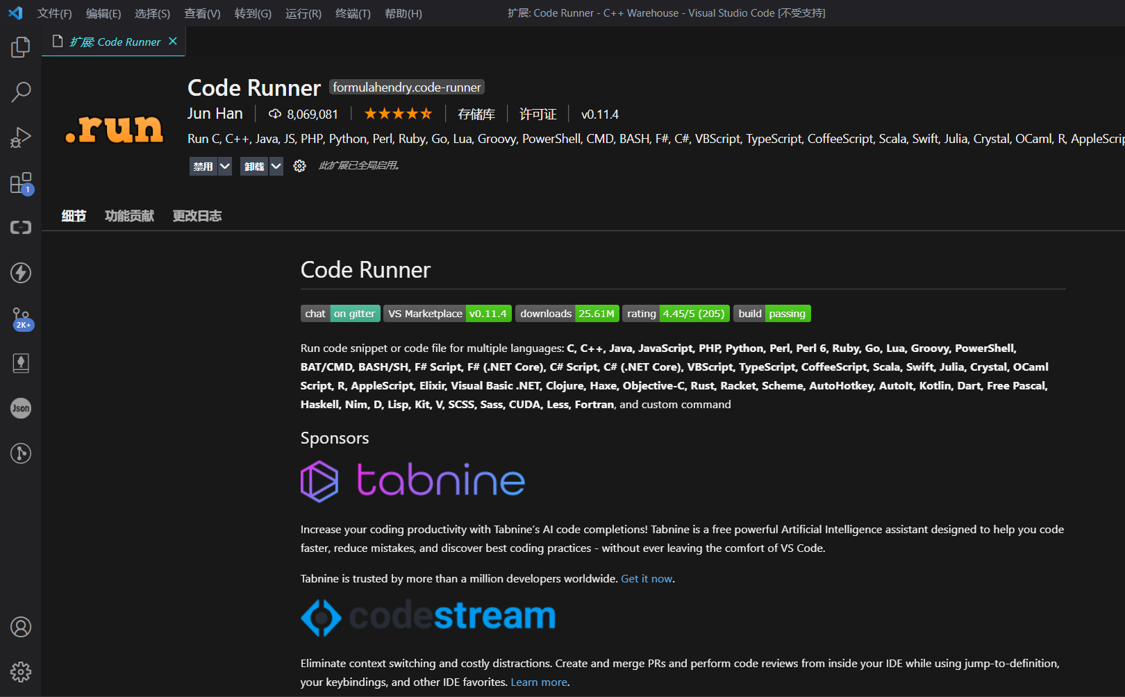Select the 扩展: Code Runner editor tab
This screenshot has width=1125, height=697.
click(x=113, y=42)
